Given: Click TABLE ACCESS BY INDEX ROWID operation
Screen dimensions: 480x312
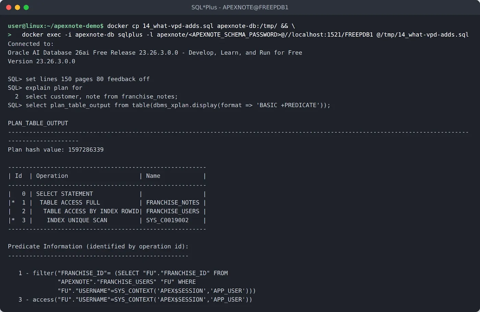Looking at the screenshot, I should coord(91,211).
